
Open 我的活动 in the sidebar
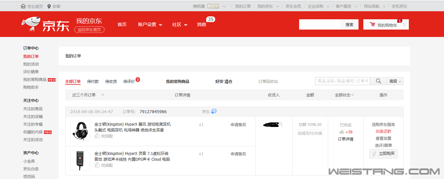tap(31, 64)
